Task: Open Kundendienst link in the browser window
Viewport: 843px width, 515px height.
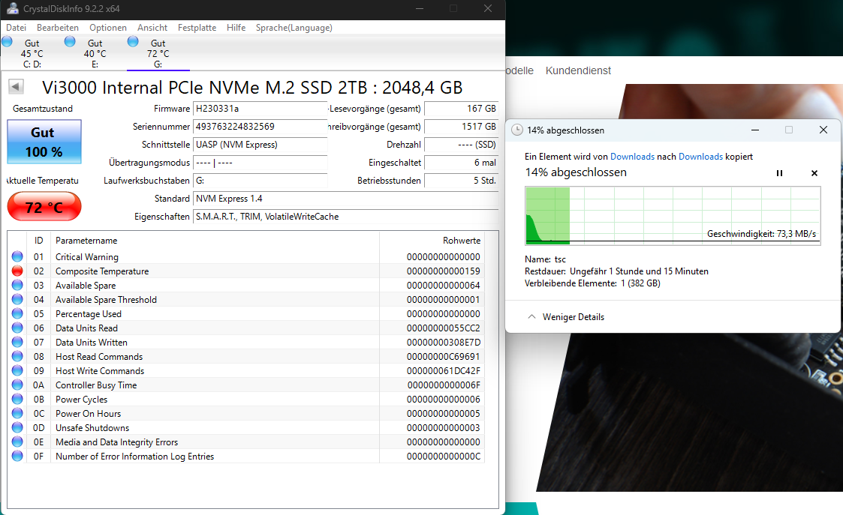Action: click(578, 70)
